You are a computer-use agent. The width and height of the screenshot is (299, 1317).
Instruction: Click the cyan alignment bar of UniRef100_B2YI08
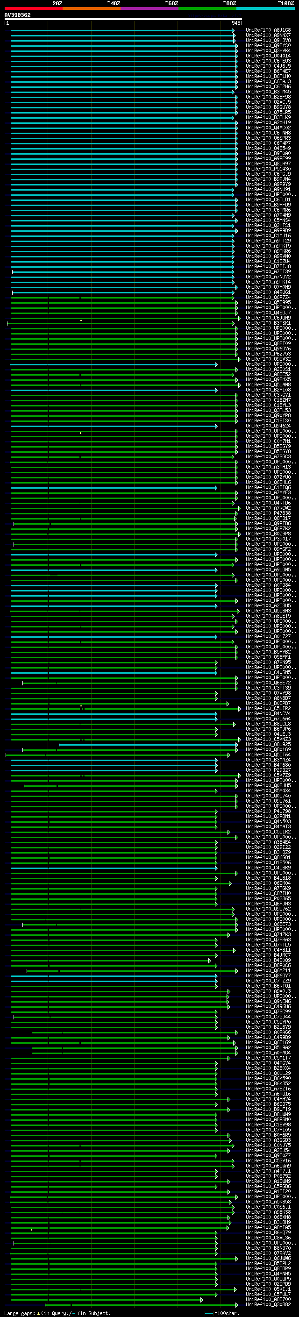click(114, 390)
